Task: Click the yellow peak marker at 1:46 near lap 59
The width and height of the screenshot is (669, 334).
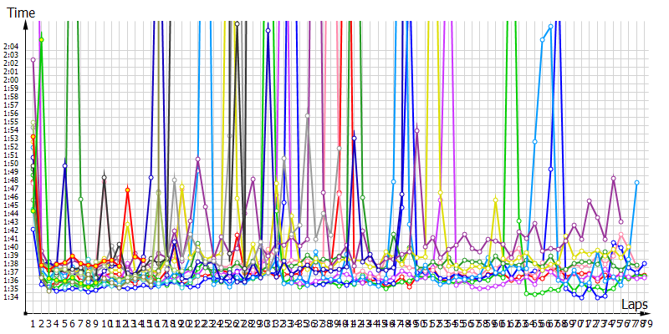Action: (x=495, y=199)
